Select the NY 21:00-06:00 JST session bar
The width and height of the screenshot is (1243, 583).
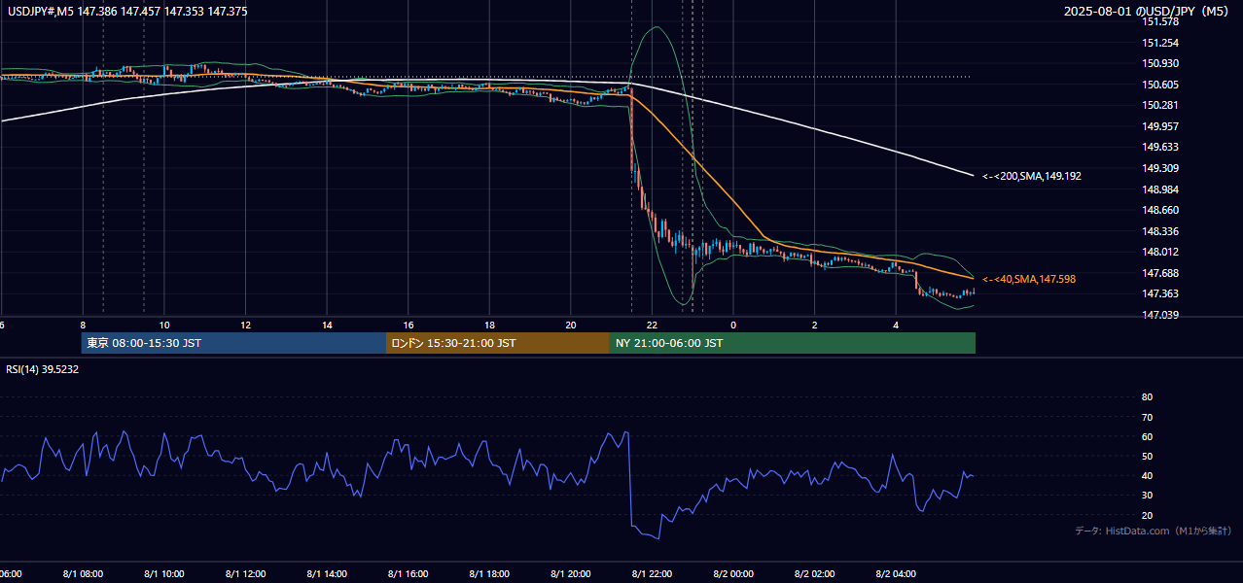(x=793, y=343)
